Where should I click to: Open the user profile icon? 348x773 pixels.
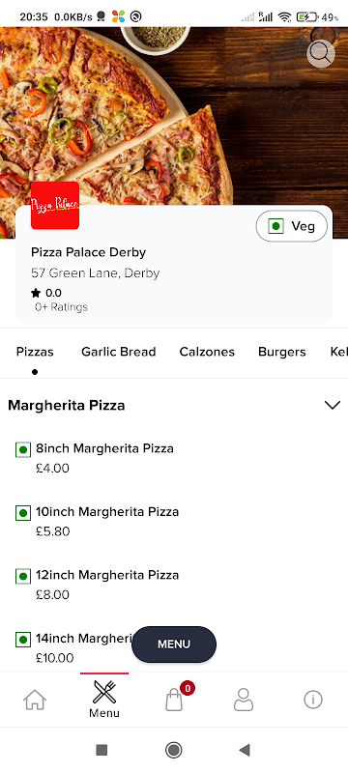pyautogui.click(x=244, y=700)
